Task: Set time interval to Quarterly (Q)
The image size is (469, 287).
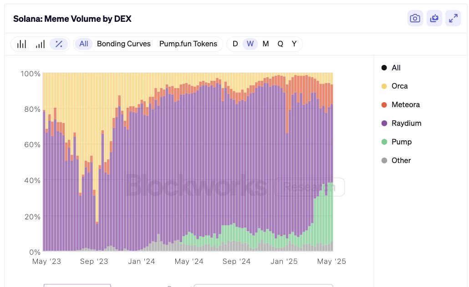Action: pyautogui.click(x=280, y=44)
